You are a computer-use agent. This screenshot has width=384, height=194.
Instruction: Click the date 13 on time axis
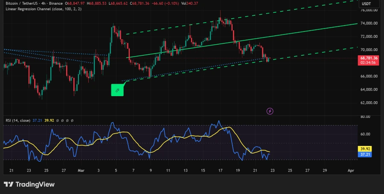186,171
